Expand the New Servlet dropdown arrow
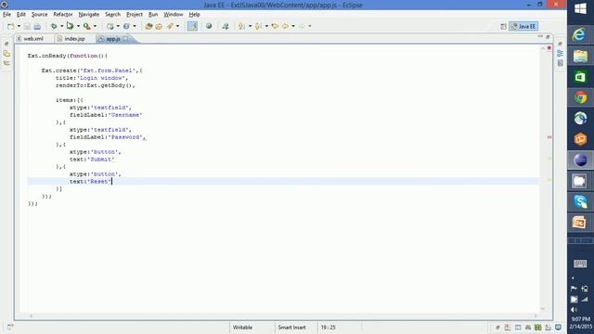 click(134, 26)
